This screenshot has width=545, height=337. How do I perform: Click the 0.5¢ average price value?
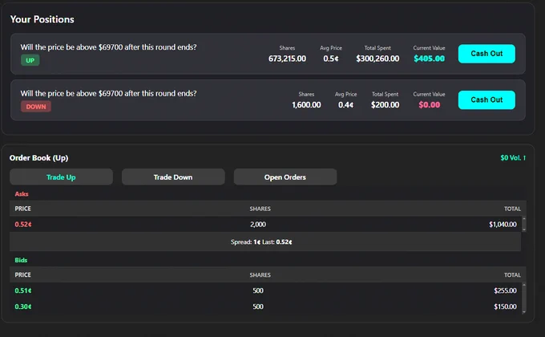click(331, 59)
